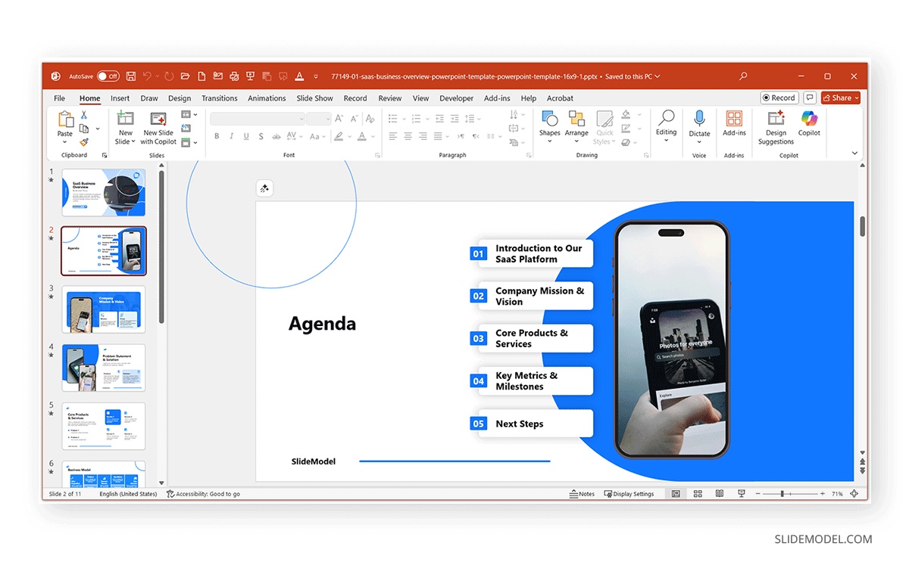Click the Format Painter brush icon
Image resolution: width=909 pixels, height=562 pixels.
tap(84, 141)
